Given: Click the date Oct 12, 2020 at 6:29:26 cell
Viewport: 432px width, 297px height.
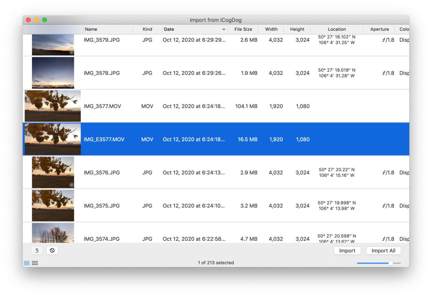Looking at the screenshot, I should [x=194, y=73].
